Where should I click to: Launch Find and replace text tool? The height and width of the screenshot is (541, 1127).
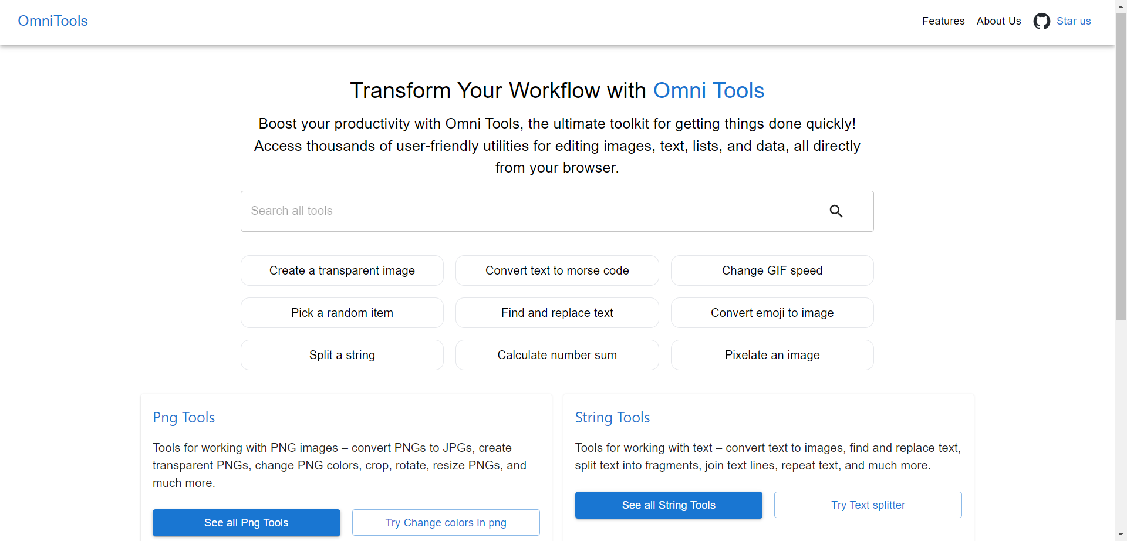556,313
